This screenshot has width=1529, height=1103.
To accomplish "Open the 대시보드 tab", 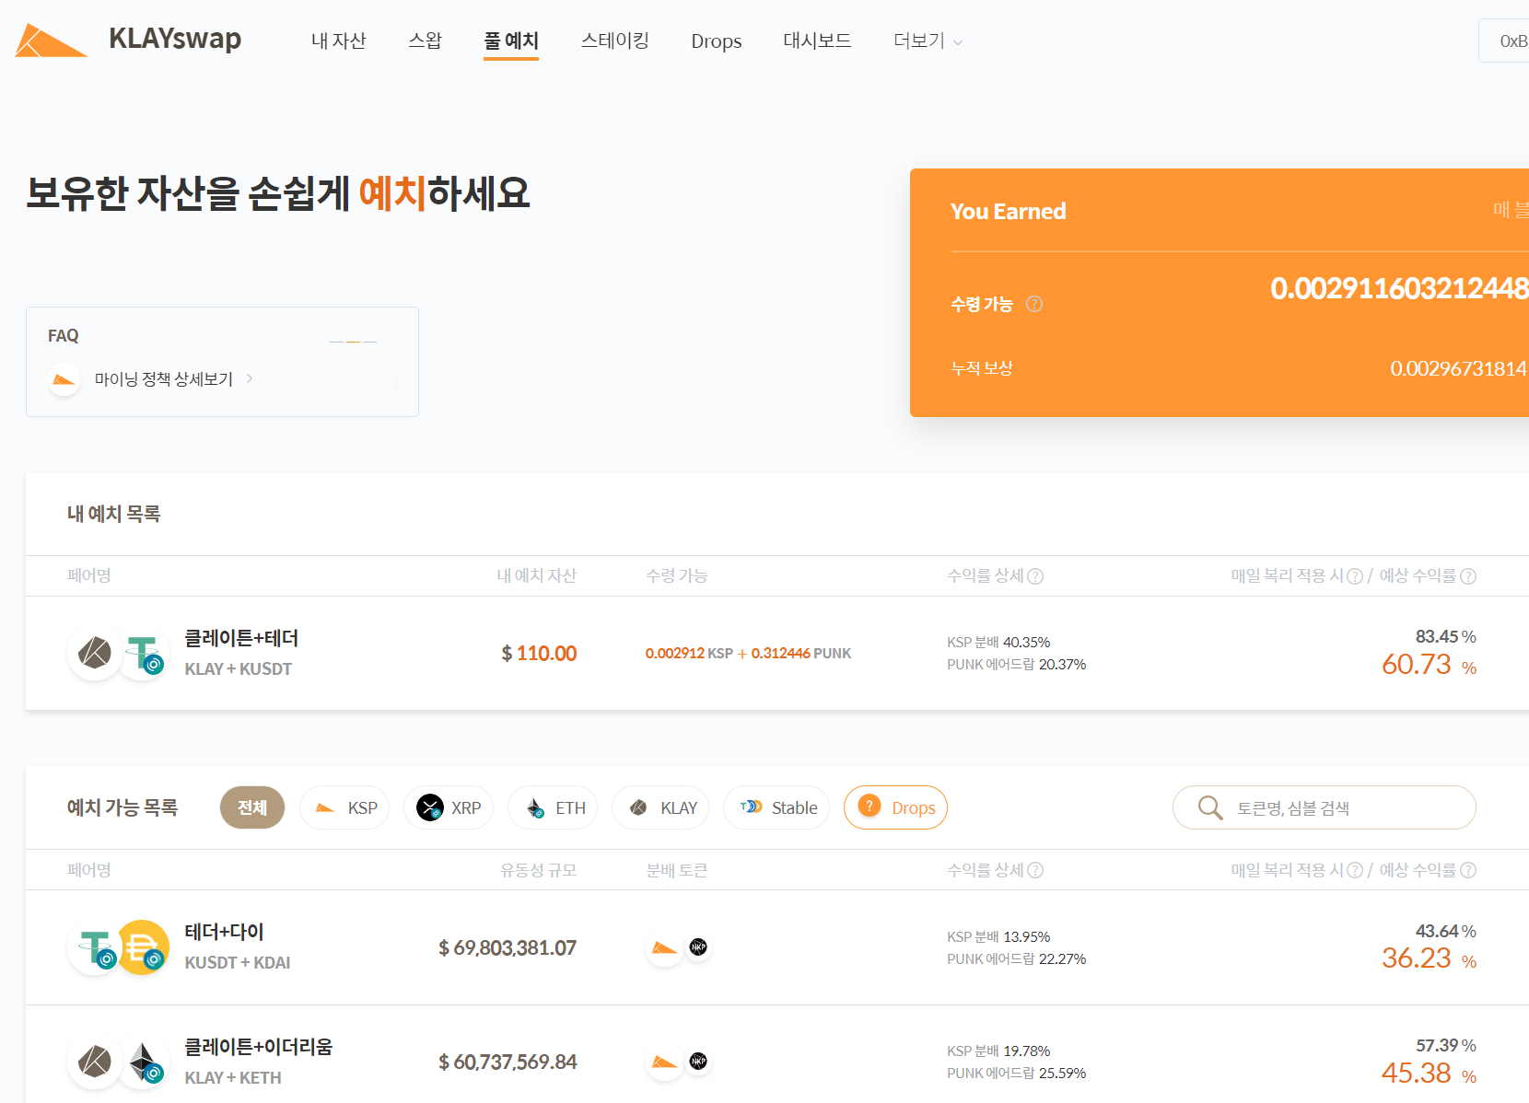I will pyautogui.click(x=817, y=41).
